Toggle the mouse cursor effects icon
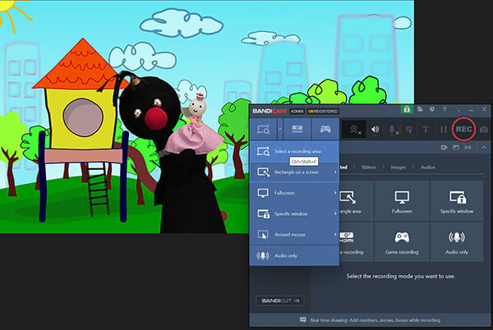This screenshot has height=330, width=493. click(409, 130)
